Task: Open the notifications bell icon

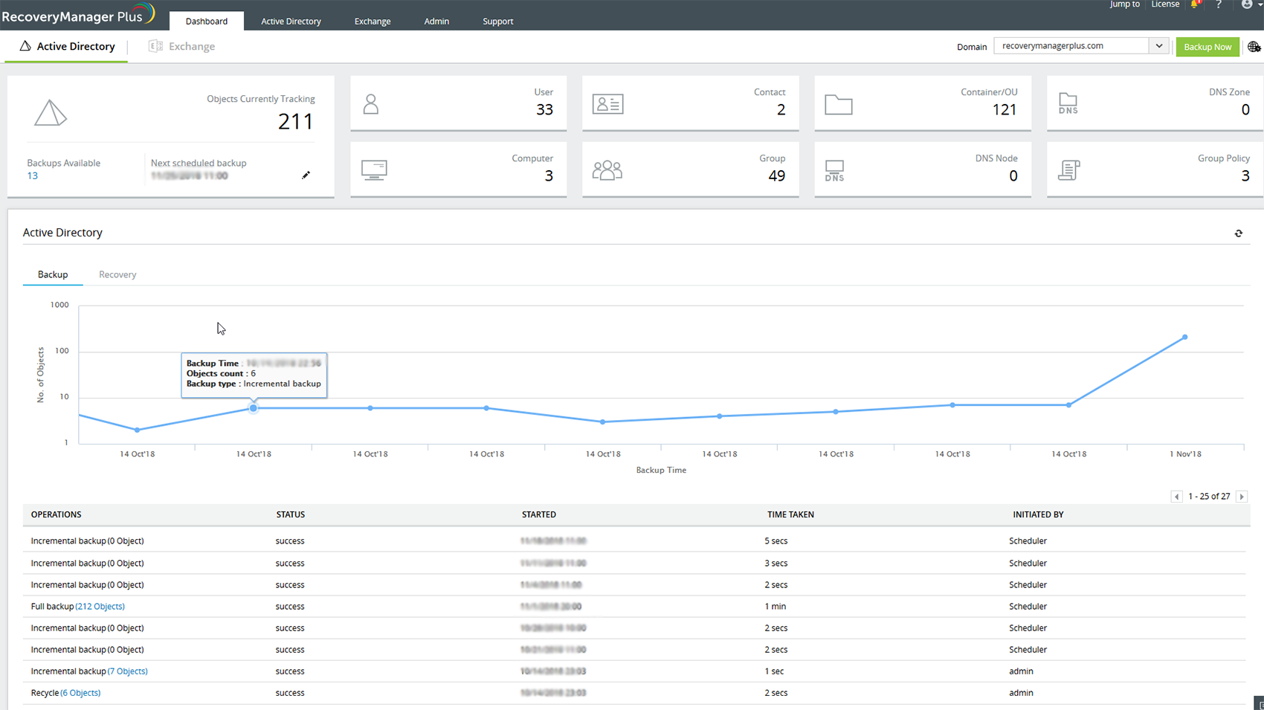Action: (x=1195, y=4)
